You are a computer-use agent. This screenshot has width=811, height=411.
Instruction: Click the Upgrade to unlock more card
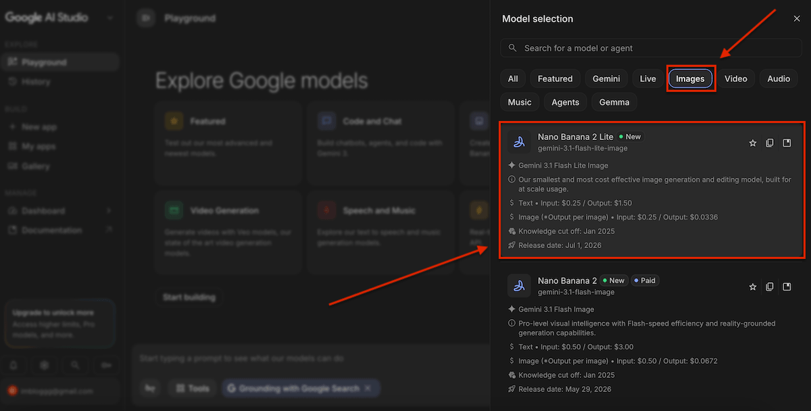60,324
